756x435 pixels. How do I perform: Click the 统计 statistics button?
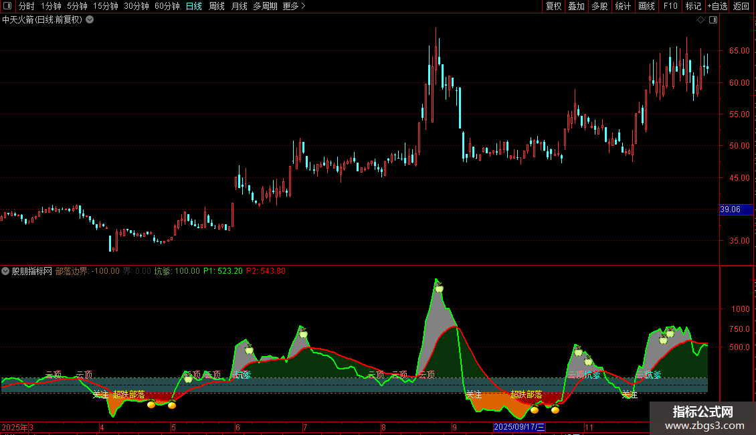coord(622,6)
